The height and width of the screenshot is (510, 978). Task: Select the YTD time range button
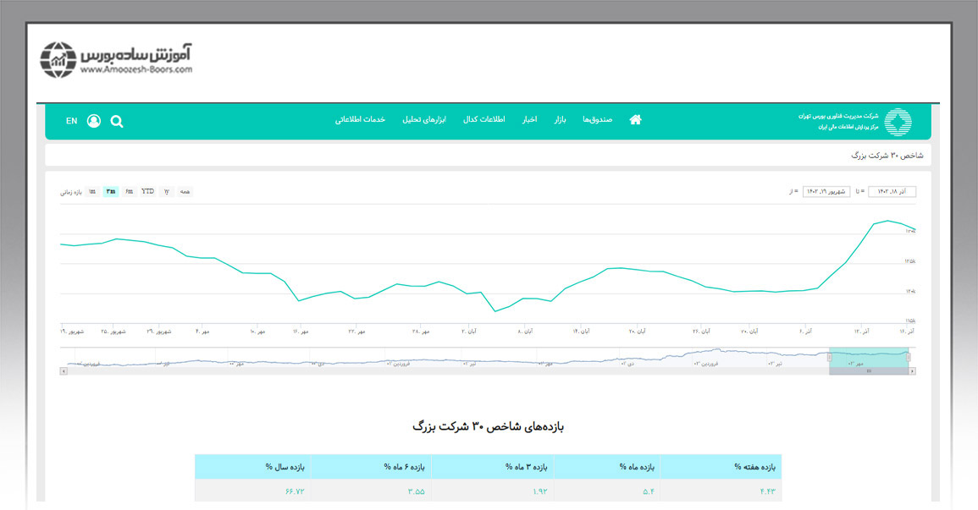[x=147, y=192]
